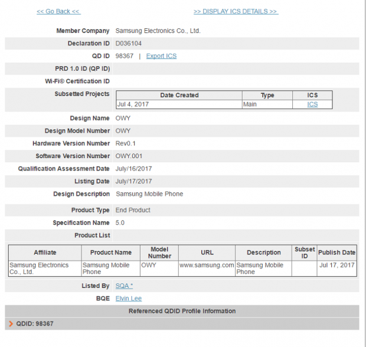Select the 'Model Number' column header
This screenshot has height=347, width=366.
[159, 253]
